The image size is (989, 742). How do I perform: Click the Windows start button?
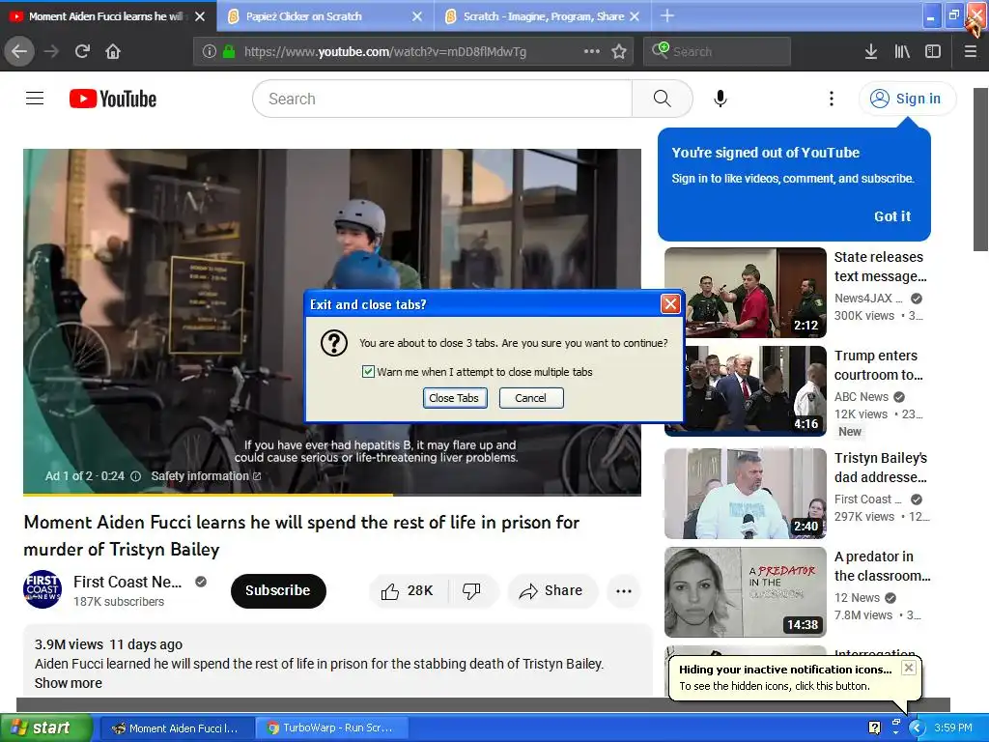[44, 728]
